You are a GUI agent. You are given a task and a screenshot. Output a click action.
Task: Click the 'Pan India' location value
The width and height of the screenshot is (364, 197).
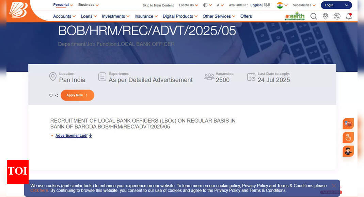[x=72, y=80]
